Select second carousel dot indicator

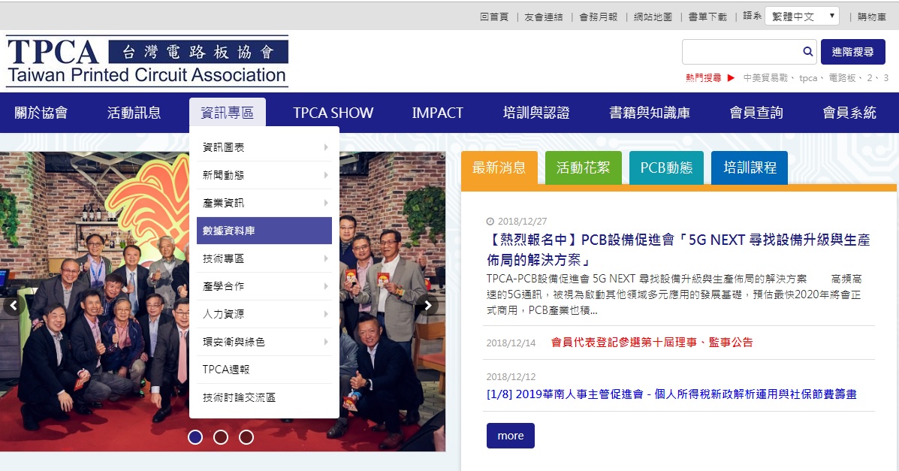(x=221, y=437)
